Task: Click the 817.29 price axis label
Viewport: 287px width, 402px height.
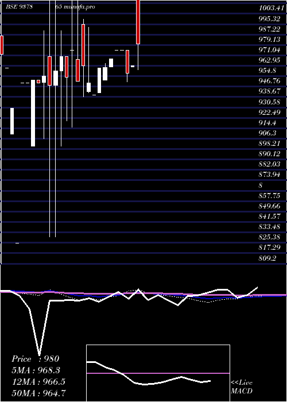Action: (x=270, y=248)
